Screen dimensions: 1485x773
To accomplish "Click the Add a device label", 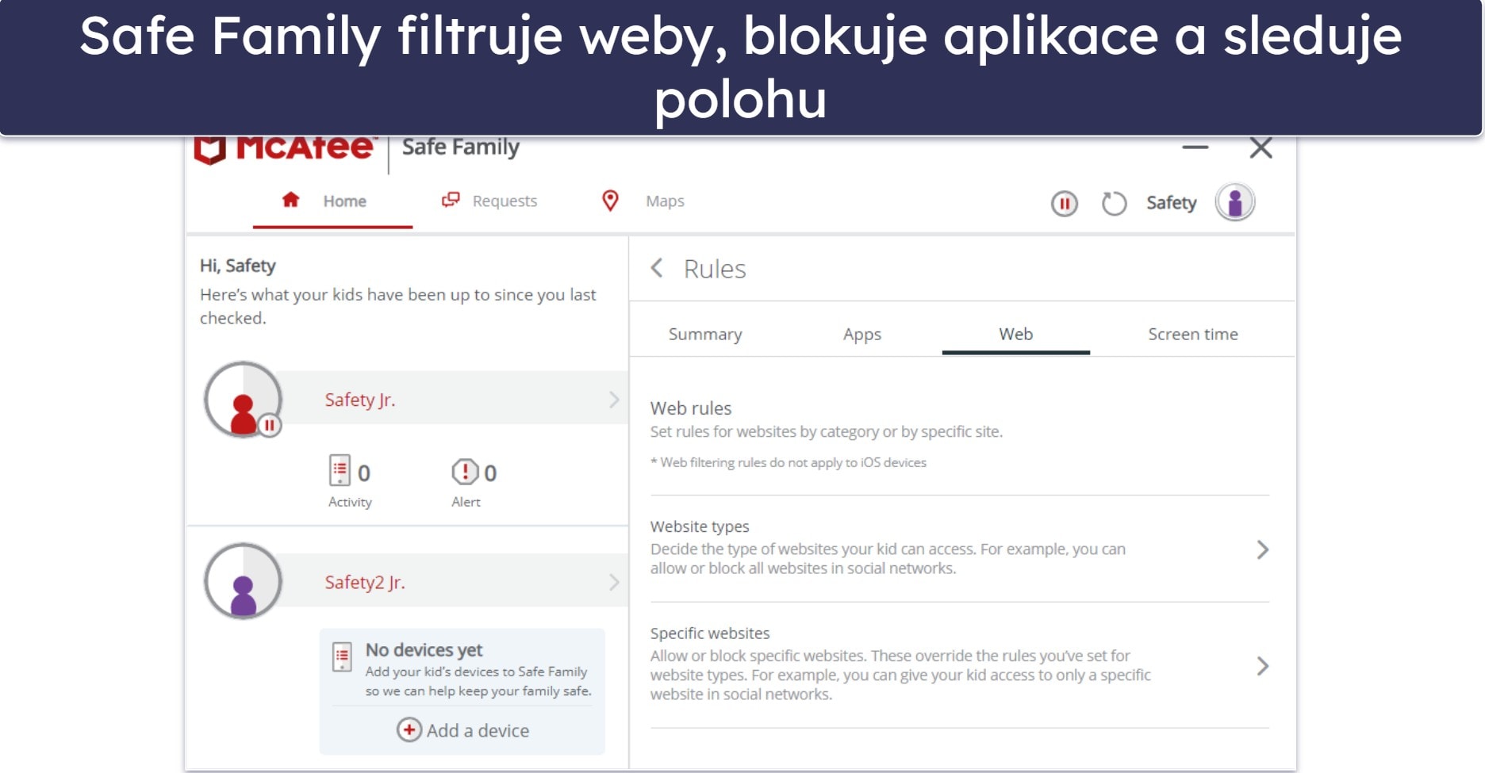I will [x=478, y=730].
